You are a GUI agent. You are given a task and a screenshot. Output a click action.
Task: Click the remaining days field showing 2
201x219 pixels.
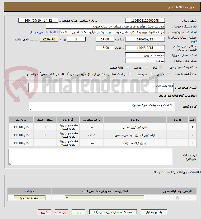pos(76,39)
